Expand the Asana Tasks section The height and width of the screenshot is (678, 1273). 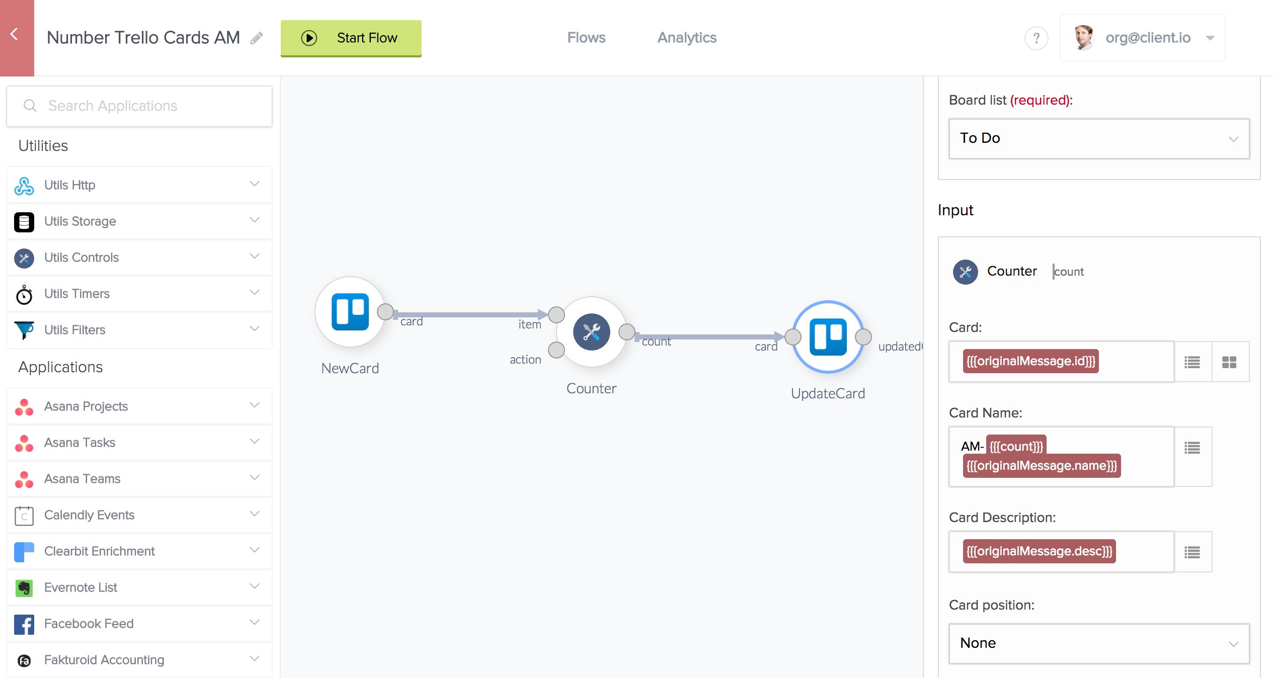pos(255,442)
